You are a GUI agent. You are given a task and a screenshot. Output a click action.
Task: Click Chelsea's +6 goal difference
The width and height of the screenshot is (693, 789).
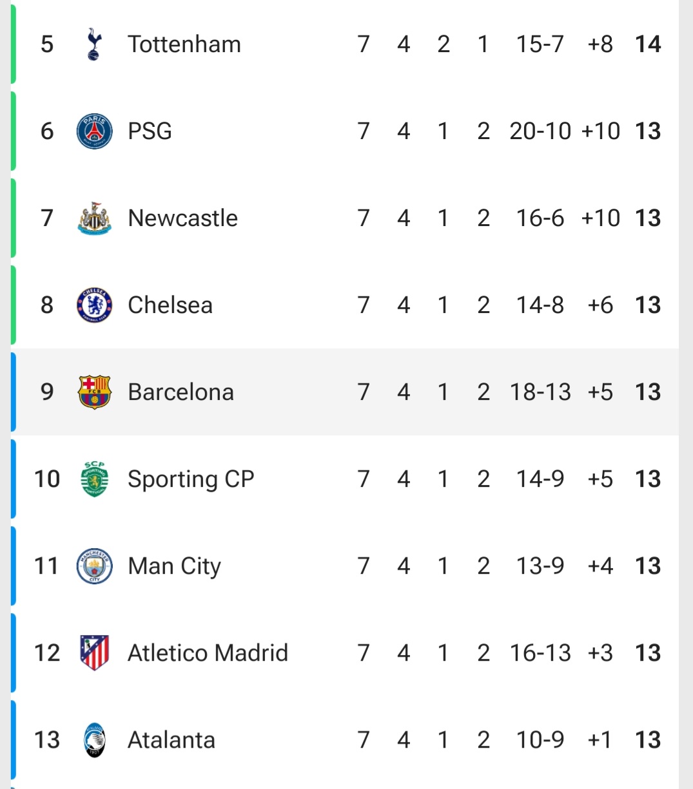tap(600, 305)
